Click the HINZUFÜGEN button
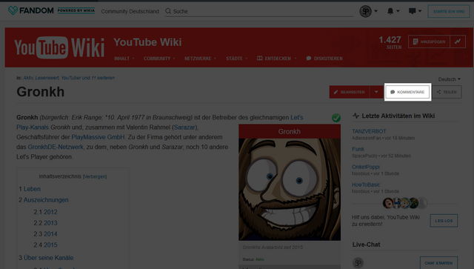This screenshot has height=269, width=474. pos(429,41)
